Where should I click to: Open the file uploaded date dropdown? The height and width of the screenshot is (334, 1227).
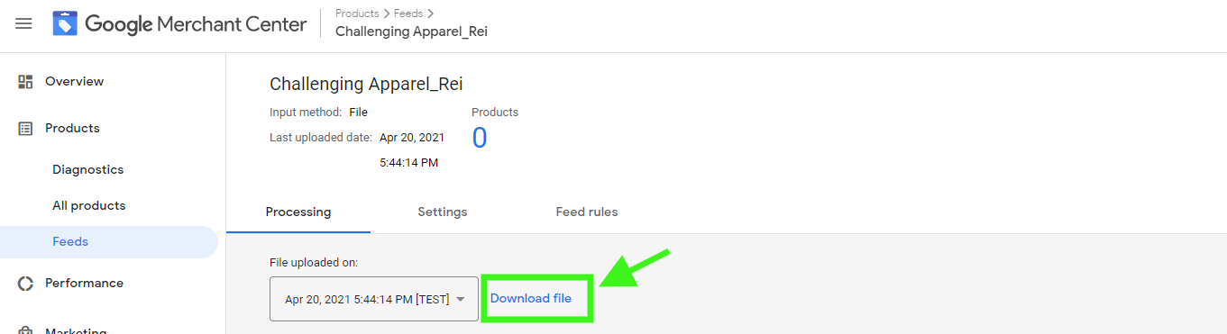(374, 299)
